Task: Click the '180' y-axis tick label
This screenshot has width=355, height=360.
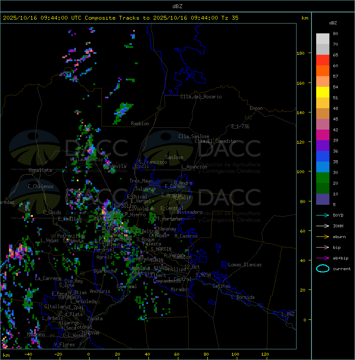Action: [x=300, y=53]
